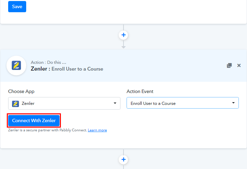Collapse the action step via the Zenler heading

point(39,69)
